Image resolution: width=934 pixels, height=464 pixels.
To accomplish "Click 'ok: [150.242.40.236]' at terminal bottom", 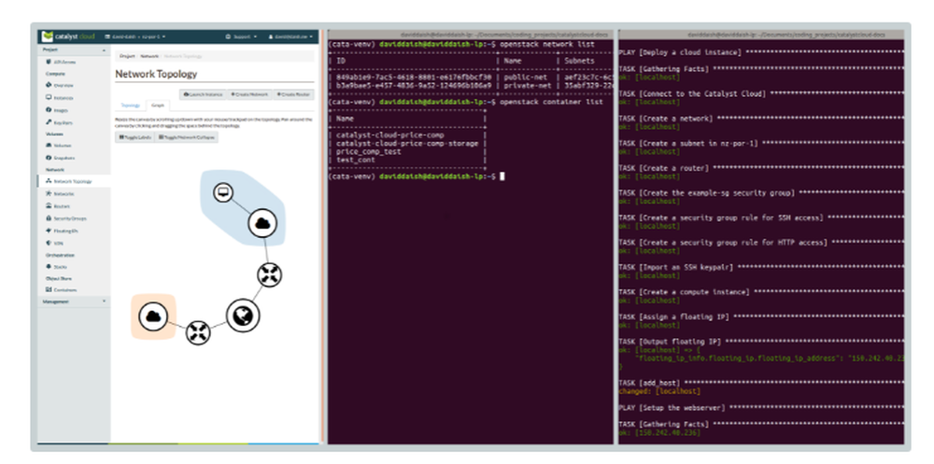I will pos(660,432).
